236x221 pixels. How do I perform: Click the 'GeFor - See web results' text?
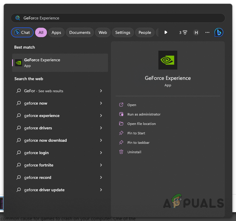point(44,91)
